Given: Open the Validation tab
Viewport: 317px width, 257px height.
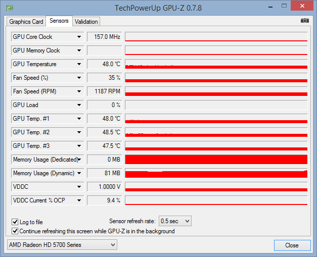Looking at the screenshot, I should 86,22.
